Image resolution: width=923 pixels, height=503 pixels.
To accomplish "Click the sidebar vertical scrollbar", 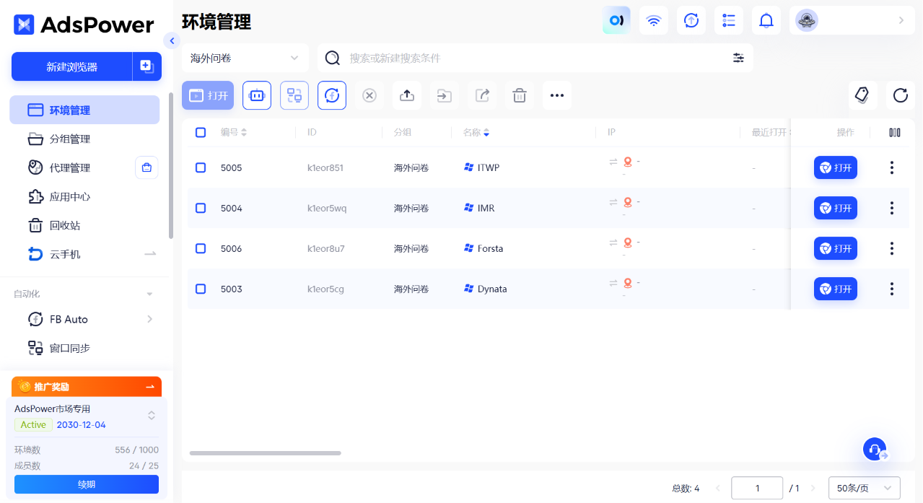I will tap(171, 166).
